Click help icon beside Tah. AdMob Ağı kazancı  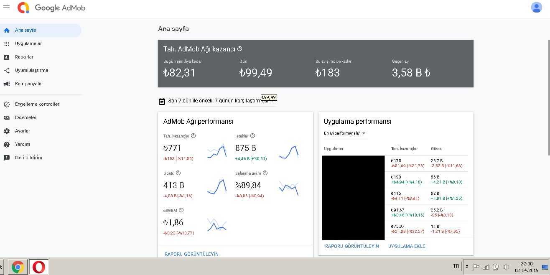(x=239, y=48)
